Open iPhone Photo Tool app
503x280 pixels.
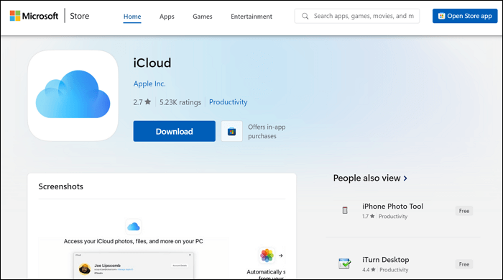point(392,207)
